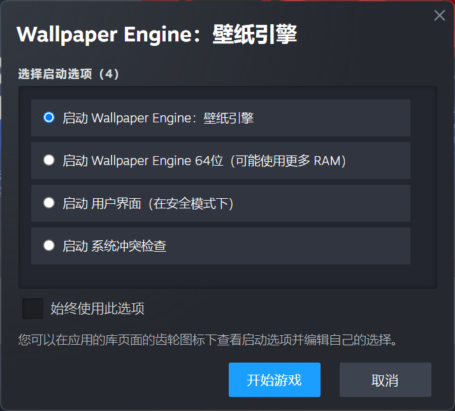Click the 齿轮图标 hint text at bottom

click(208, 340)
